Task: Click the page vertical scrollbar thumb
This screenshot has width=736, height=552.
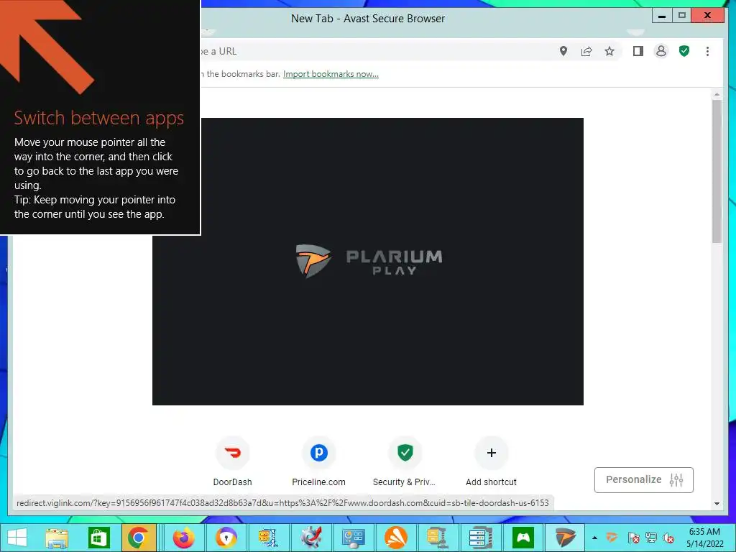Action: pyautogui.click(x=717, y=171)
